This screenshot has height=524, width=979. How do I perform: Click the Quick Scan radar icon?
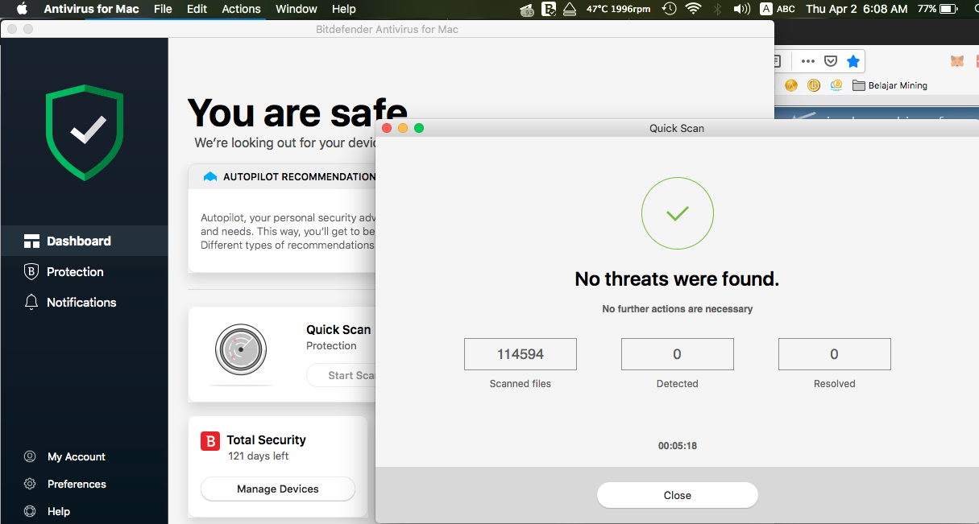241,349
